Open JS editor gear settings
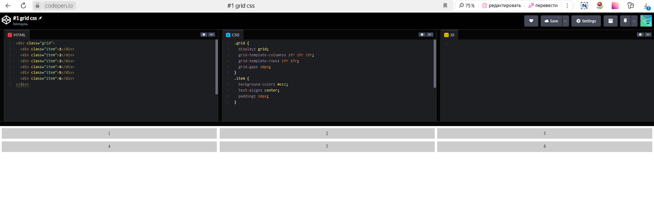The height and width of the screenshot is (218, 654). 640,34
